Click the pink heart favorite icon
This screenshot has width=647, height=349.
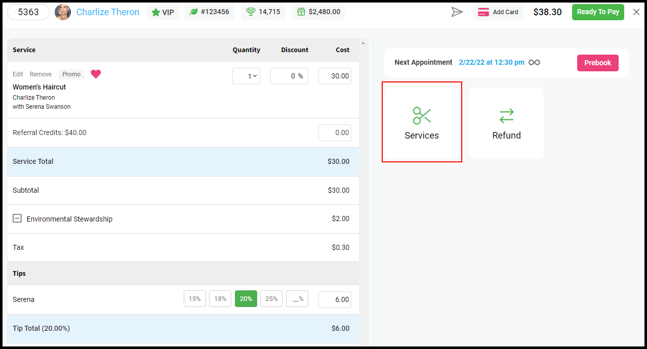click(x=96, y=74)
